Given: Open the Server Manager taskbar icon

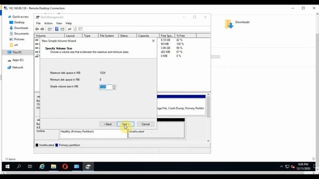Looking at the screenshot, I should click(76, 167).
